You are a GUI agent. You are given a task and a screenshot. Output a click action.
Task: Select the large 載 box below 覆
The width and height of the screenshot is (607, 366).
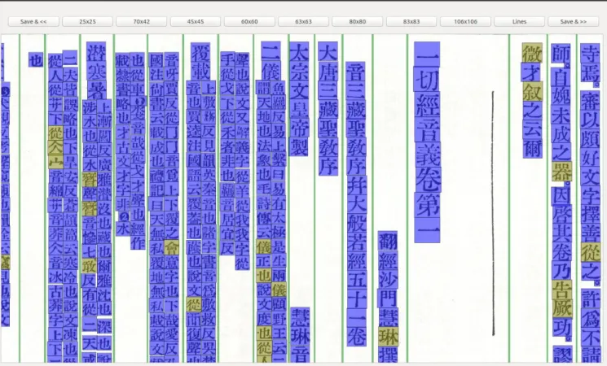click(x=200, y=72)
